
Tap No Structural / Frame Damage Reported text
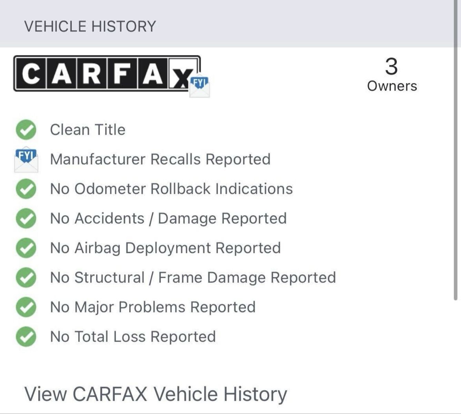(193, 277)
